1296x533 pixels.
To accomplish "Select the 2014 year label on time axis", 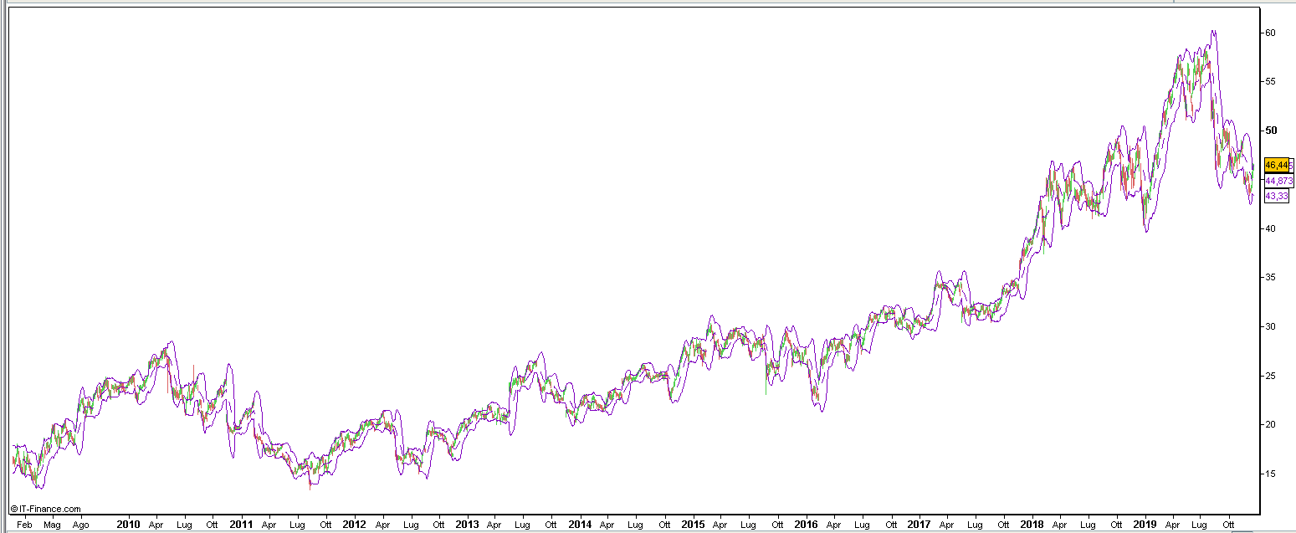I will (580, 525).
